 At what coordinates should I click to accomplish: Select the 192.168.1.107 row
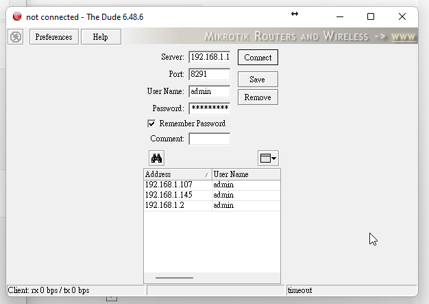[x=212, y=185]
